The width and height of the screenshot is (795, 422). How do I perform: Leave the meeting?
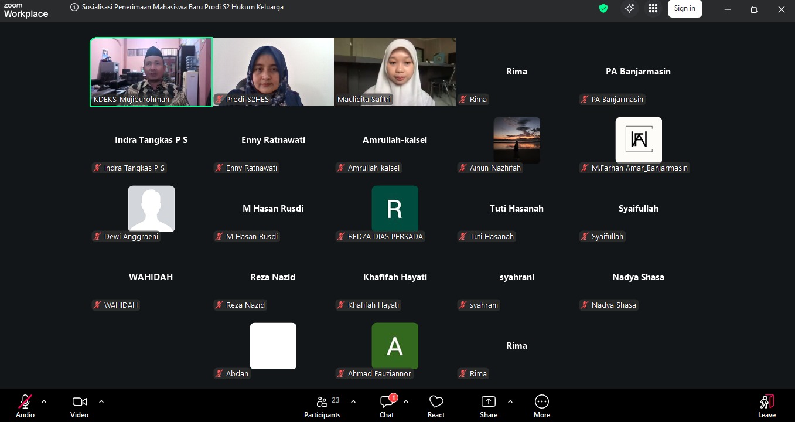[767, 406]
